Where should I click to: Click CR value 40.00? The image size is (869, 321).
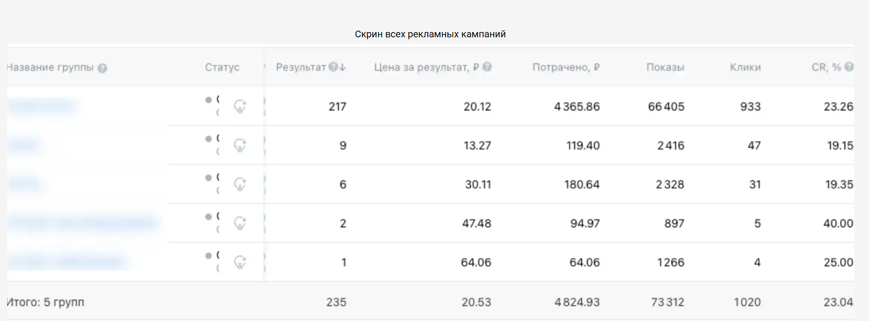(x=838, y=223)
